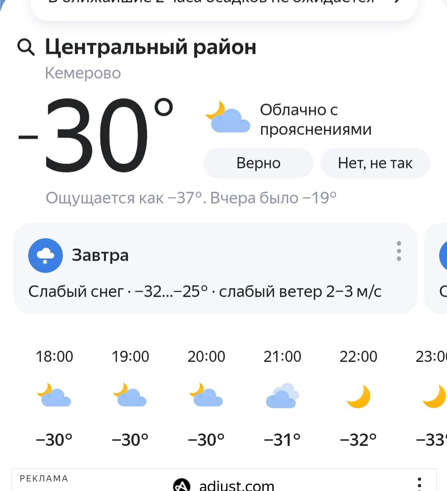Viewport: 447px width, 491px height.
Task: Open the snow cloud icon on Завтра card
Action: pos(46,255)
